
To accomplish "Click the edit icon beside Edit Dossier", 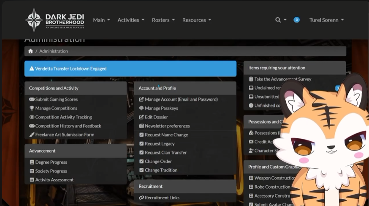I will pos(141,117).
